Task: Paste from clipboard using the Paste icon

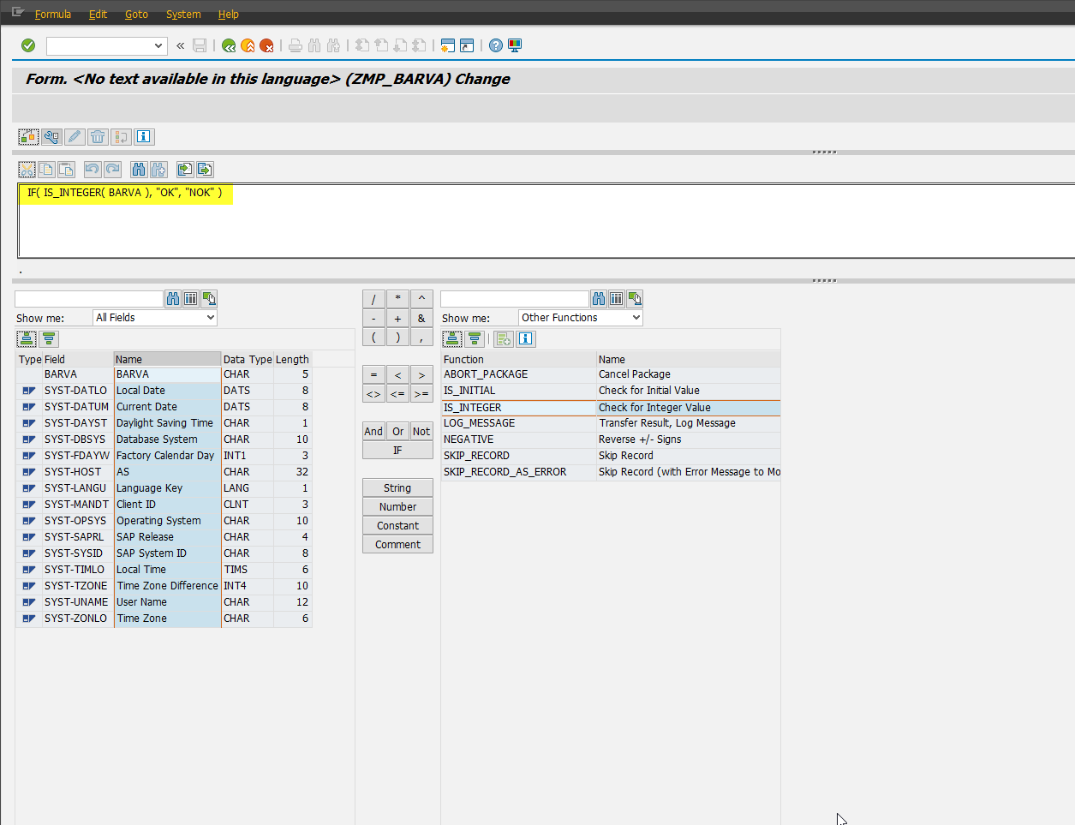Action: click(x=66, y=169)
